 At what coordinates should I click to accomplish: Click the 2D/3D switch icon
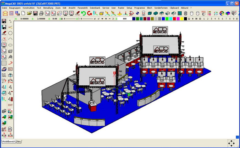point(17,13)
